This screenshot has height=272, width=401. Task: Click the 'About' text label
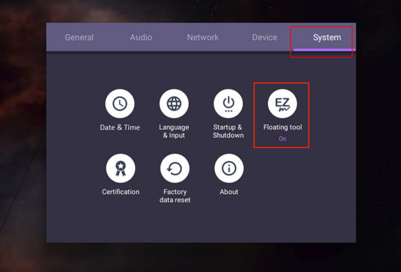[x=229, y=192]
